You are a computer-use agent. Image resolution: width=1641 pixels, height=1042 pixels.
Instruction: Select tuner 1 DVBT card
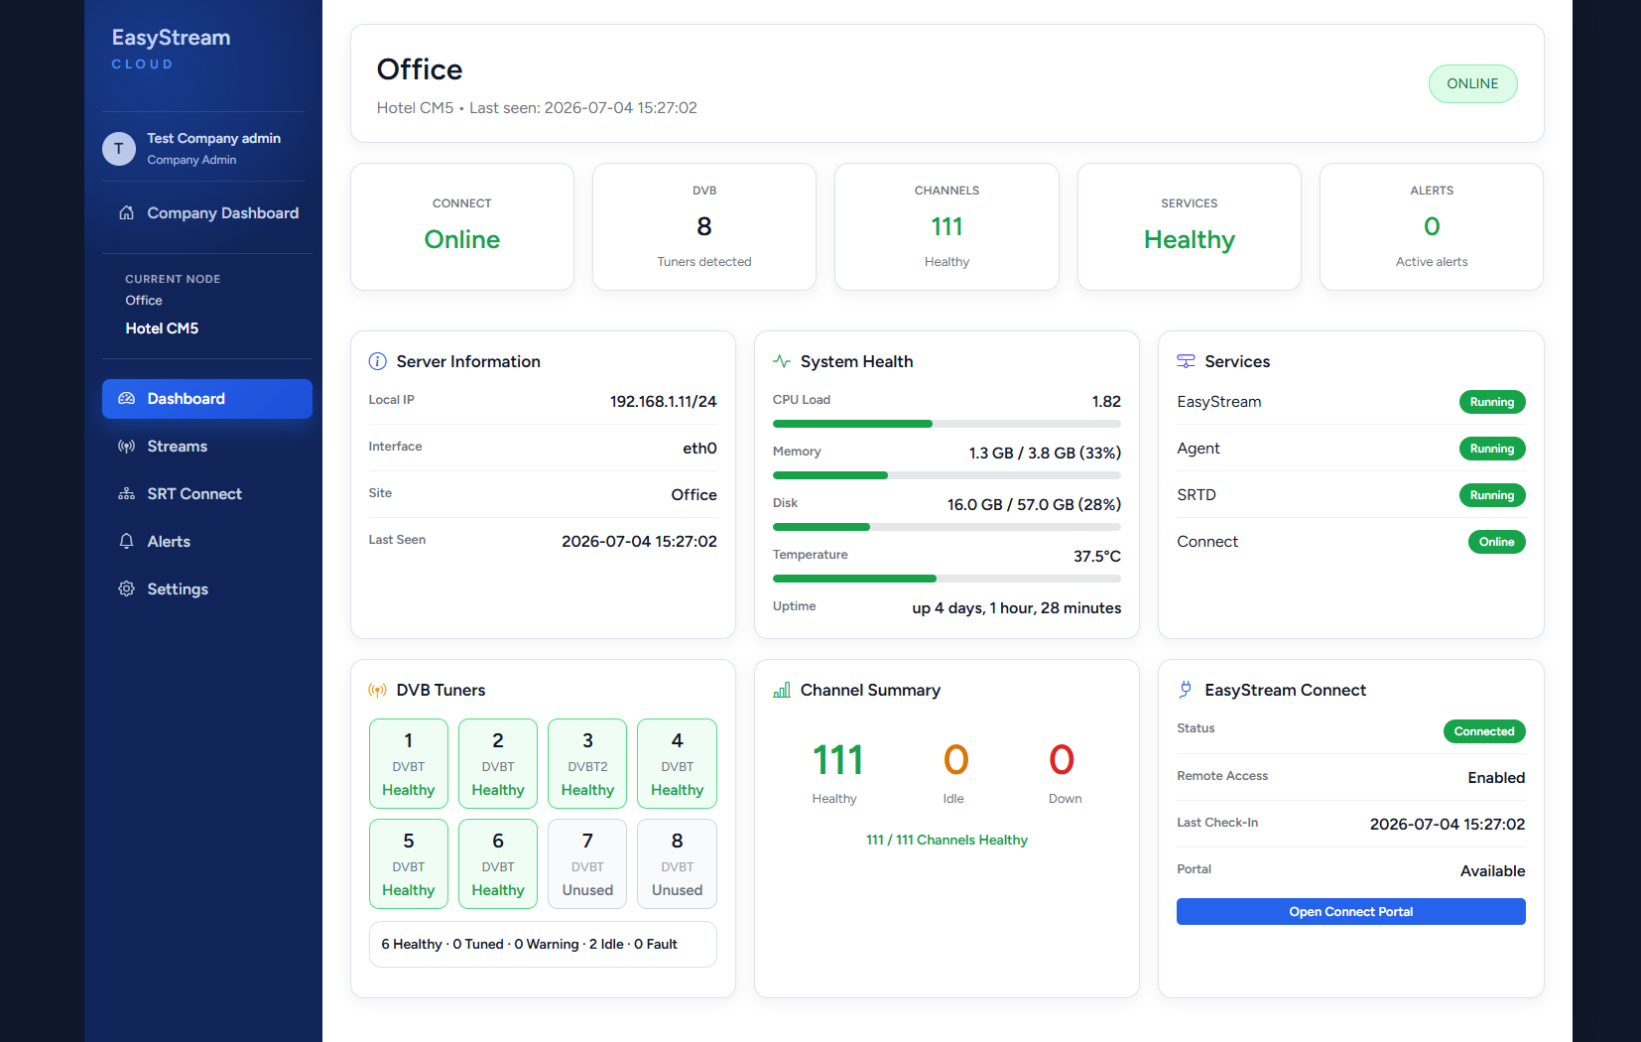409,764
